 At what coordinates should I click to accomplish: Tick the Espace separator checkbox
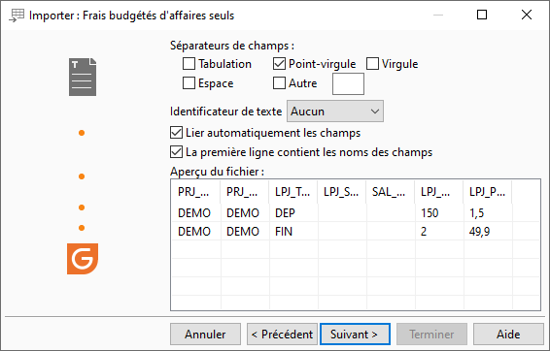tap(189, 83)
